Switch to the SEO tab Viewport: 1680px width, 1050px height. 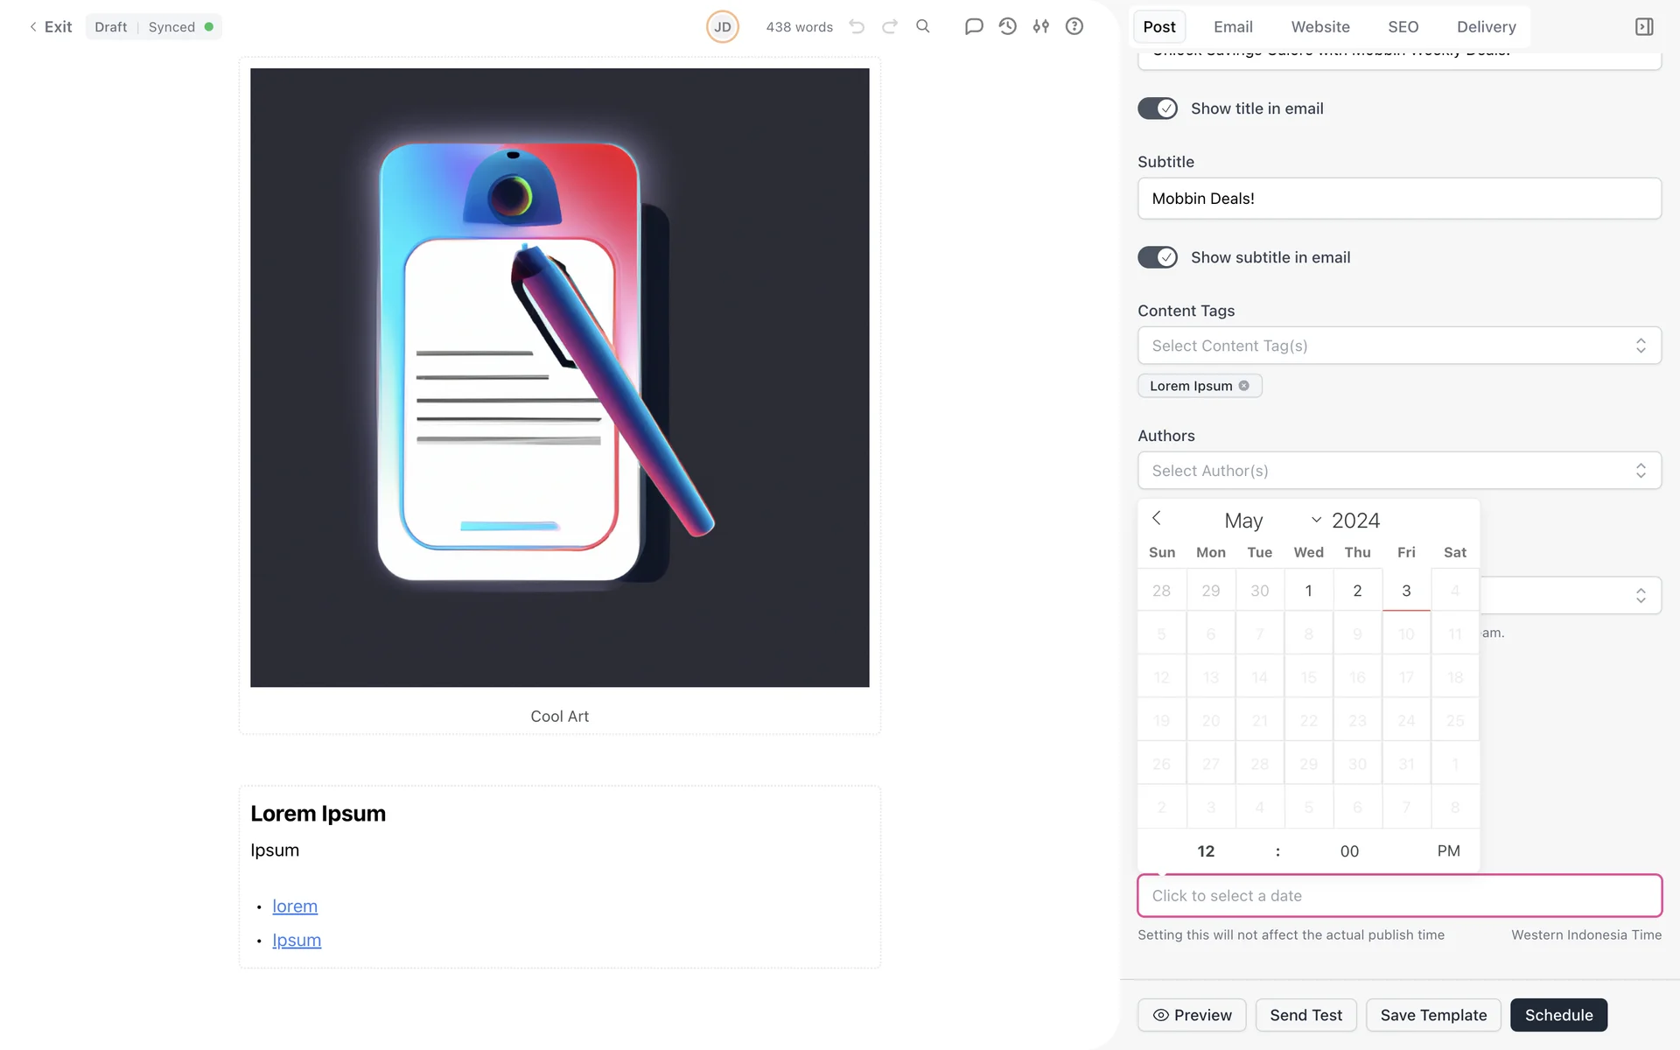coord(1403,26)
